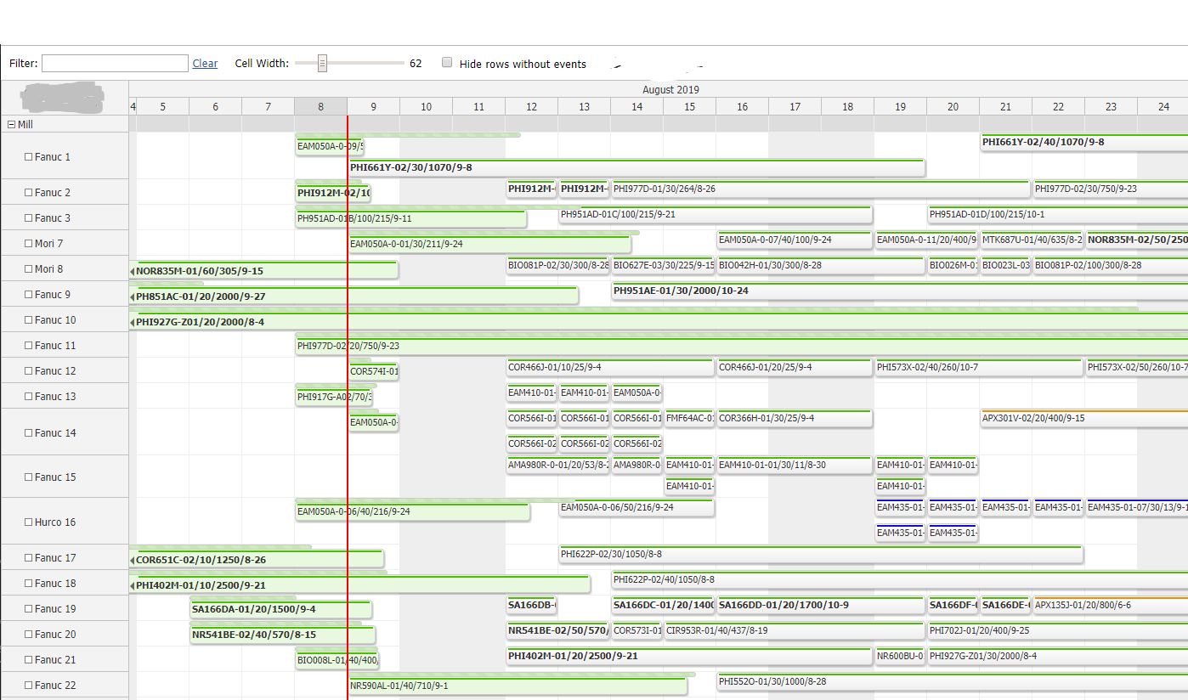This screenshot has height=700, width=1188.
Task: Toggle the Mori 7 row checkbox
Action: tap(28, 244)
